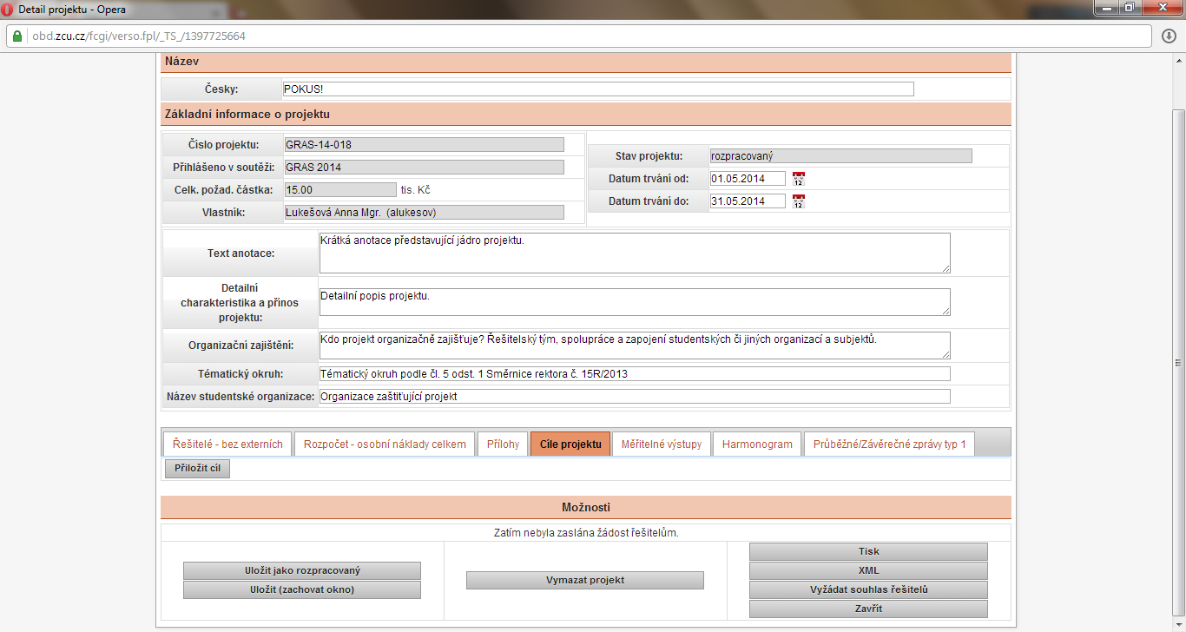The width and height of the screenshot is (1186, 632).
Task: Click Uložit (zachovat okno) button
Action: (302, 589)
